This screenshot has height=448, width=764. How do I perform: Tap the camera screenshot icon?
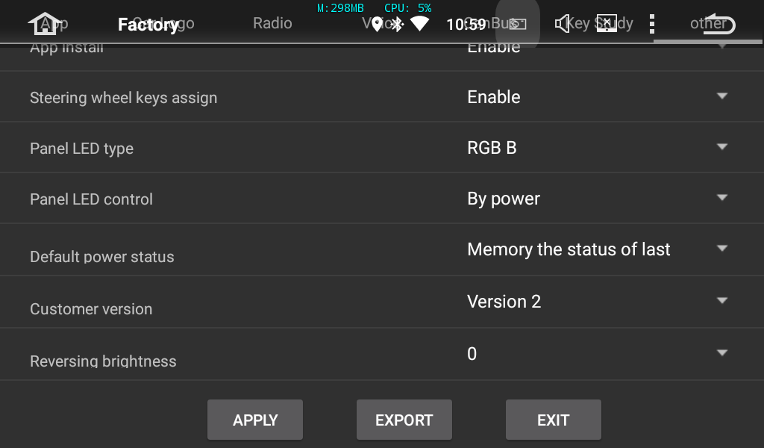pyautogui.click(x=518, y=24)
